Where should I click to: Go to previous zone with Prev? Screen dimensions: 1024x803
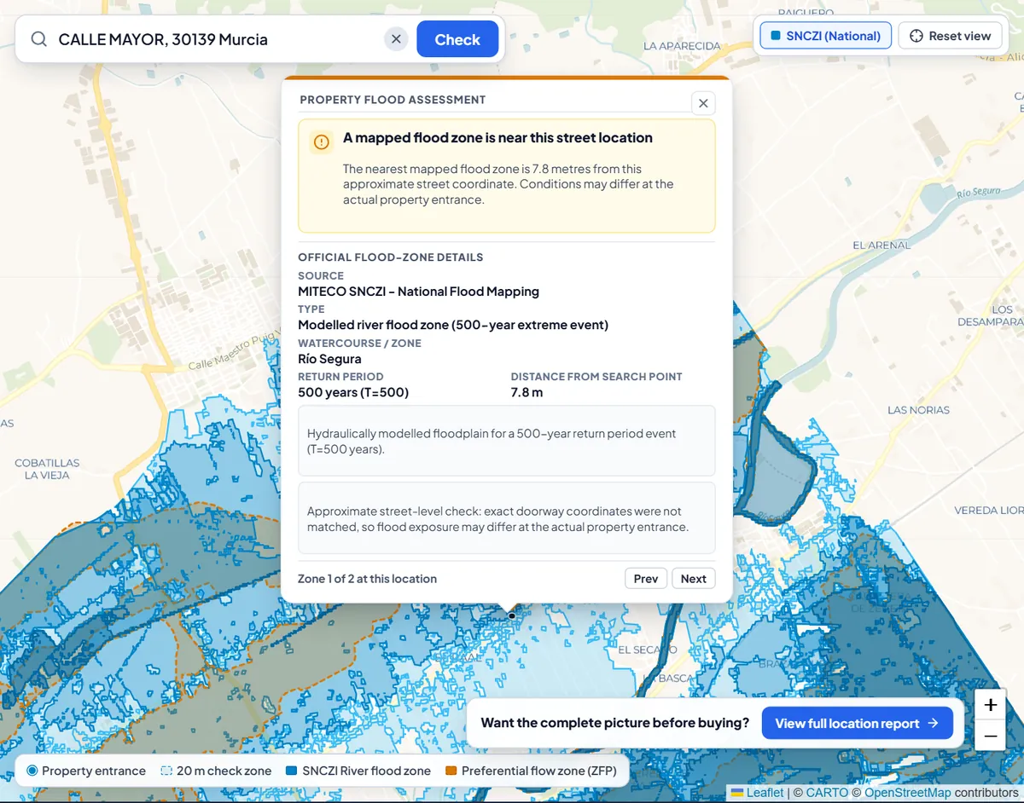pos(646,579)
